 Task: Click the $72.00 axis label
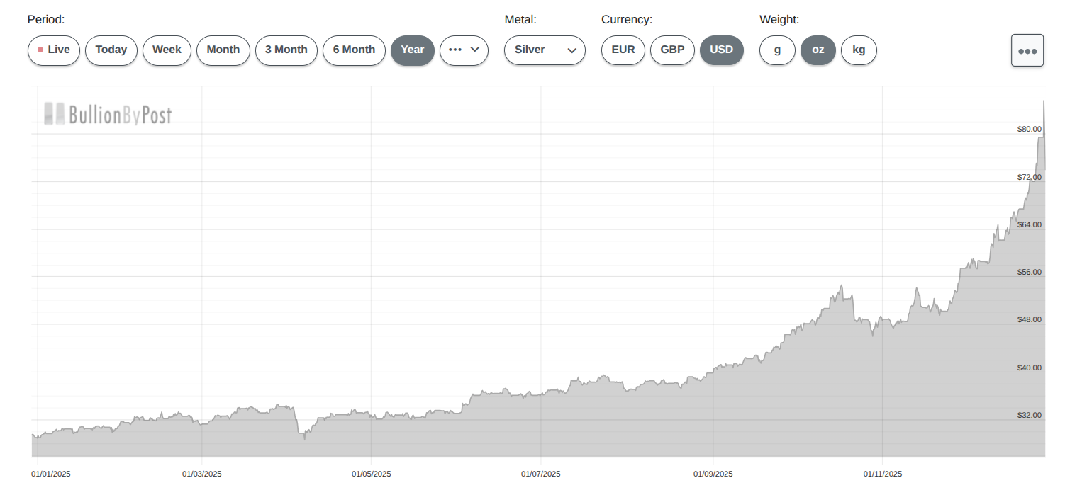[1030, 177]
